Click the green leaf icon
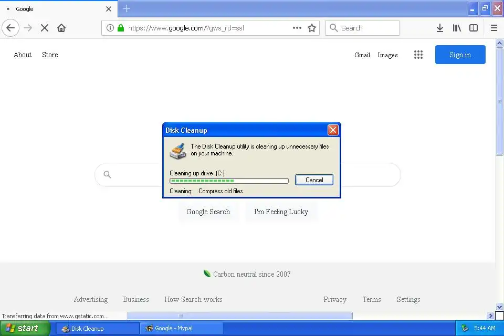This screenshot has width=504, height=336. pos(207,274)
